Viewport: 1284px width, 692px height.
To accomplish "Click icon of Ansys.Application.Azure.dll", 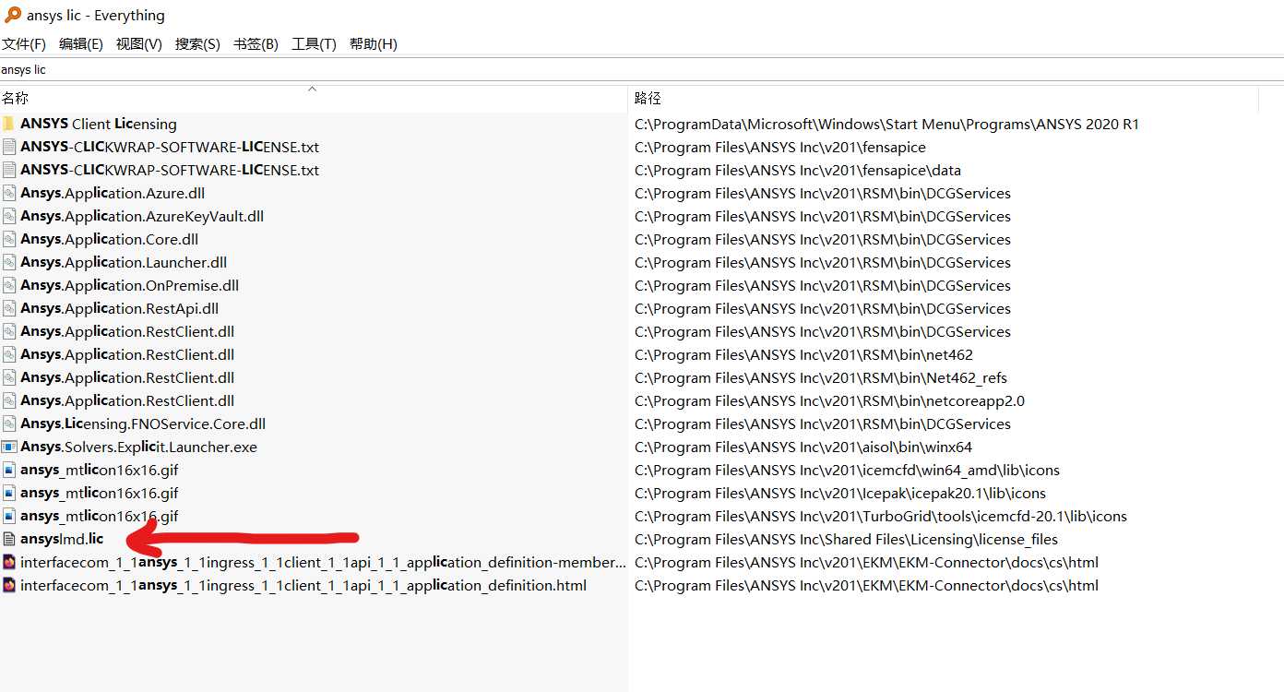I will click(9, 193).
